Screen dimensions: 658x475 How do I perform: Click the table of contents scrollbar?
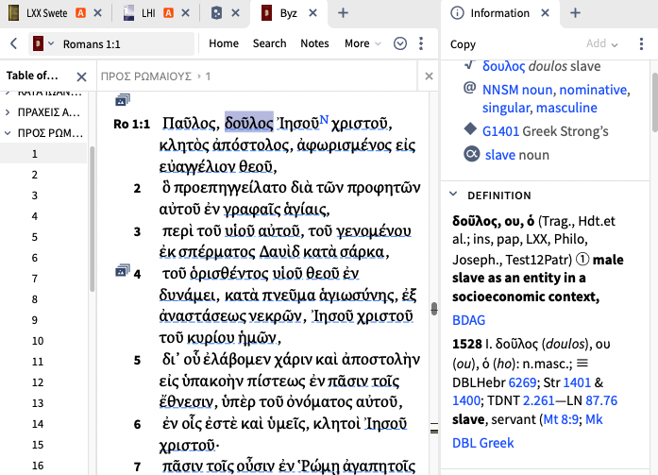coord(92,219)
